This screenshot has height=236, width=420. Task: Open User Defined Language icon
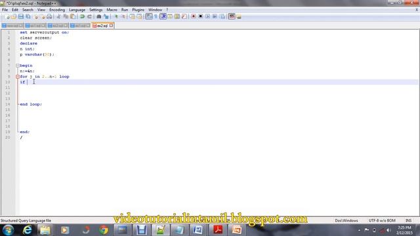pyautogui.click(x=170, y=16)
